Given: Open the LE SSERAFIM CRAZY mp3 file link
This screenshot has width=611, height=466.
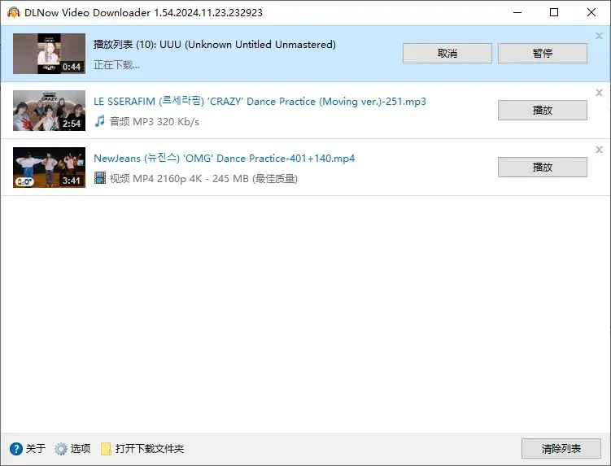Looking at the screenshot, I should click(260, 102).
